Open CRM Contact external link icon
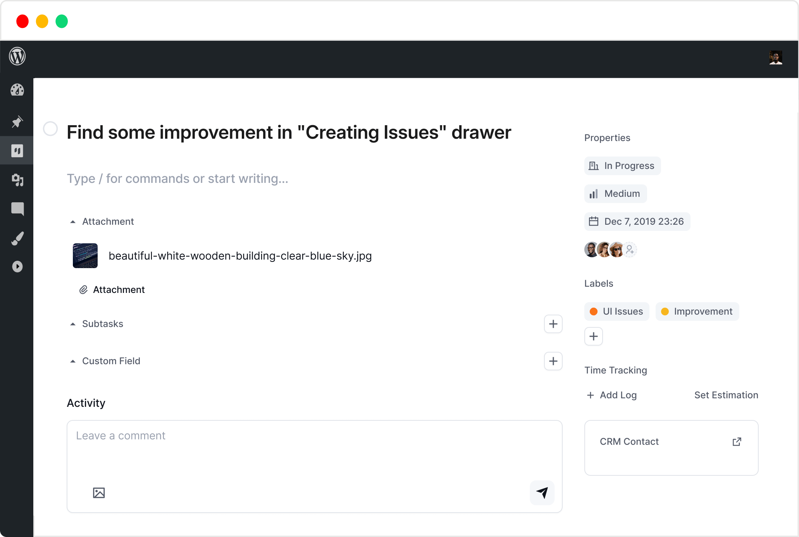The height and width of the screenshot is (537, 799). pyautogui.click(x=737, y=442)
